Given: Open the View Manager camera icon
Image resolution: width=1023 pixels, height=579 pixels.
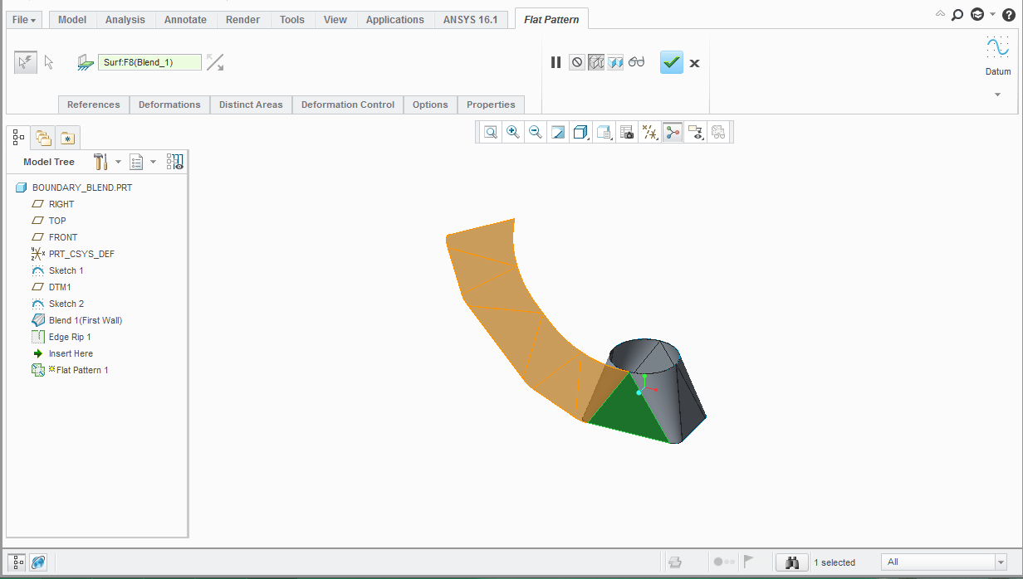Looking at the screenshot, I should pyautogui.click(x=627, y=132).
